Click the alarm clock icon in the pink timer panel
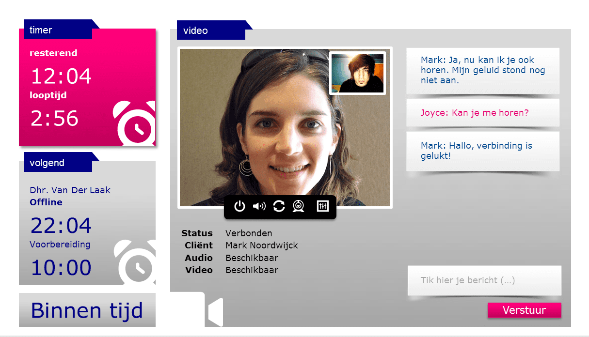This screenshot has width=589, height=337. click(x=135, y=124)
